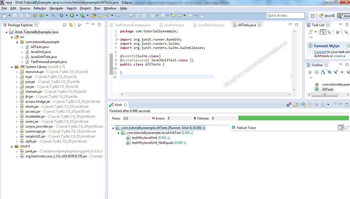
Task: Click the Debug bug icon in toolbar
Action: [x=61, y=15]
